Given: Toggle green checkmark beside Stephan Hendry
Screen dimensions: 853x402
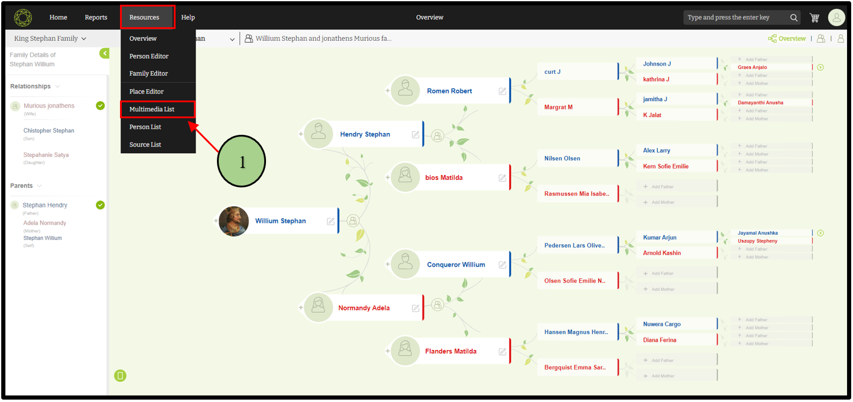Looking at the screenshot, I should pos(100,205).
